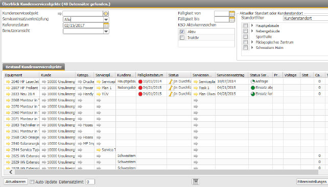Enable the Auto Update checkbox
328x187 pixels.
coord(32,182)
